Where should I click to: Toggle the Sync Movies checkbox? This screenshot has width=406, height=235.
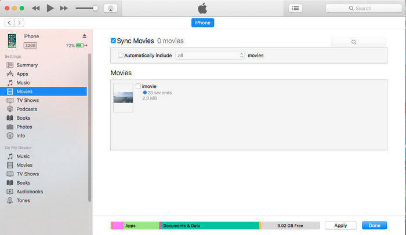(113, 41)
